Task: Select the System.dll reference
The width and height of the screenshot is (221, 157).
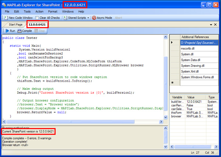Action: [199, 54]
